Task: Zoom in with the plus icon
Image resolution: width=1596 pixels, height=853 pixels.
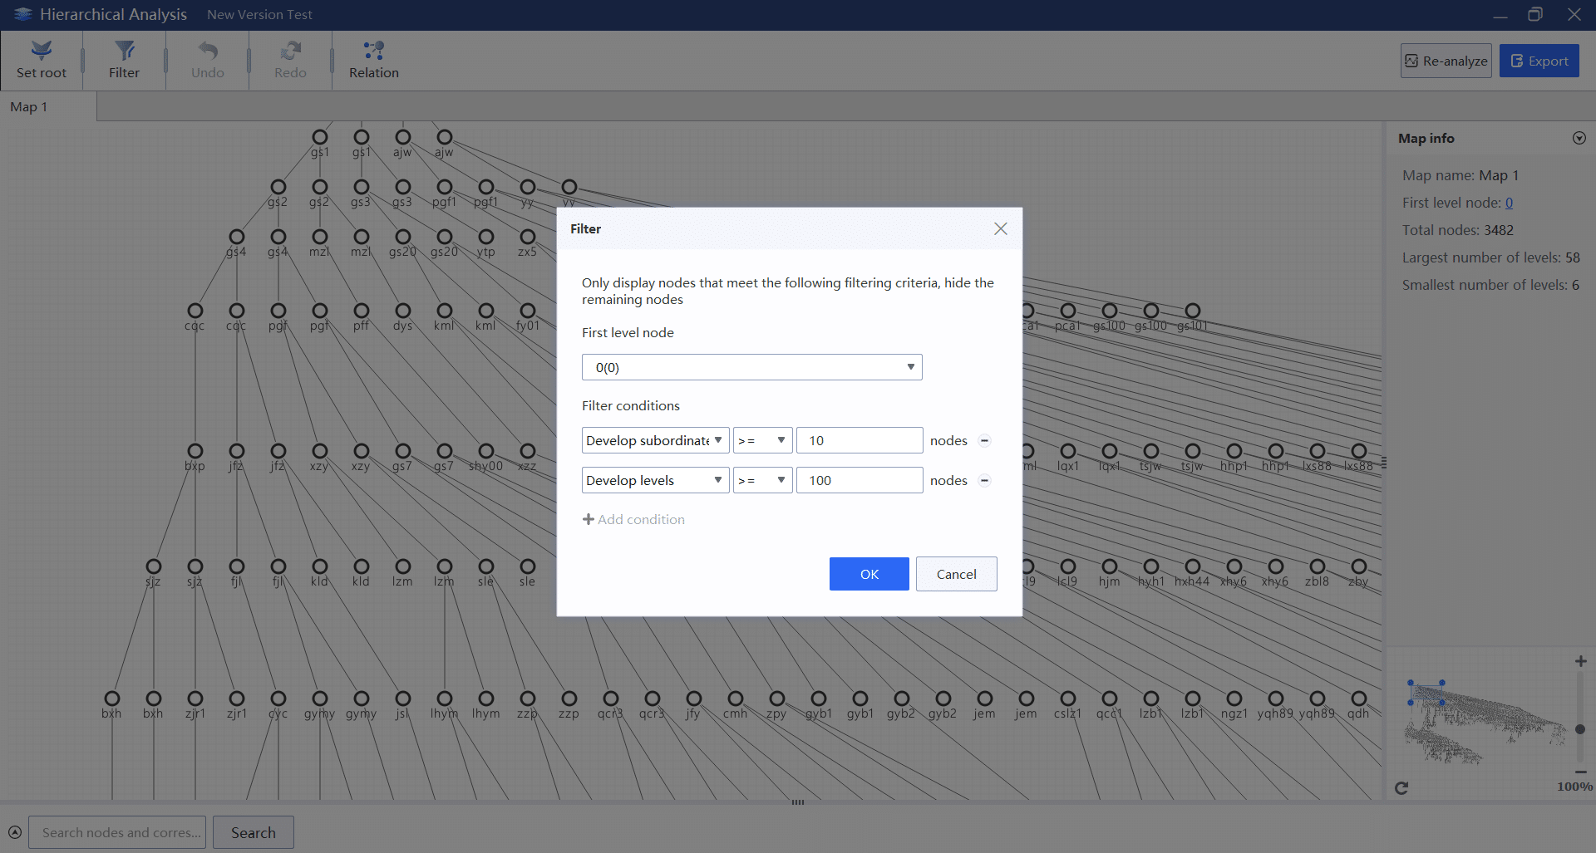Action: pyautogui.click(x=1580, y=661)
